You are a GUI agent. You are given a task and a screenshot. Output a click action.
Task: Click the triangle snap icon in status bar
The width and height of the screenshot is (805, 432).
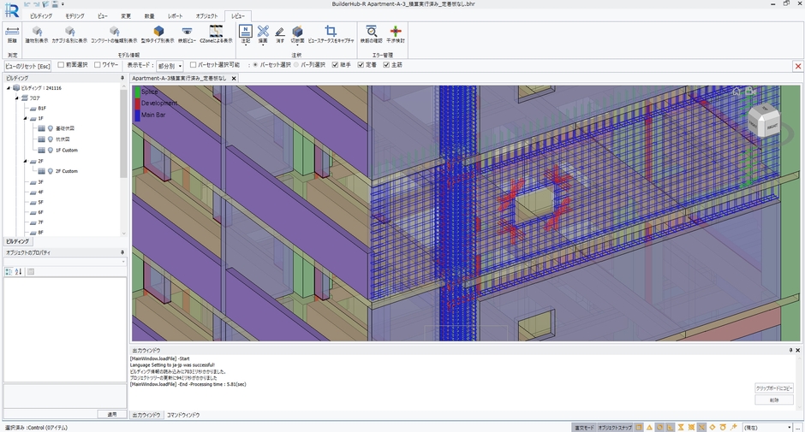649,428
